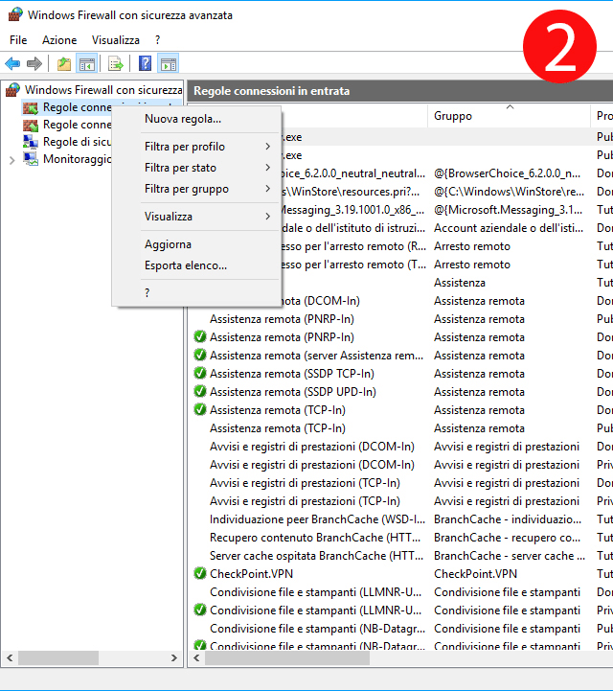Click Esporta elenco... in the context menu
The height and width of the screenshot is (691, 613).
[186, 265]
